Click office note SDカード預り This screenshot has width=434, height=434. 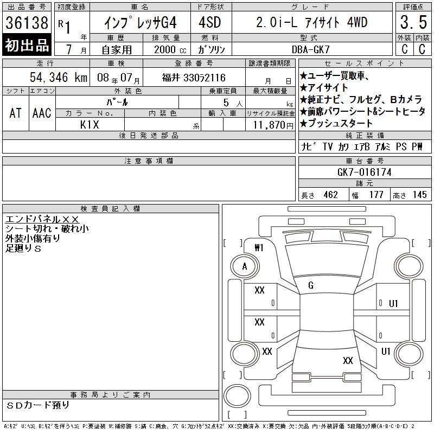pyautogui.click(x=37, y=405)
